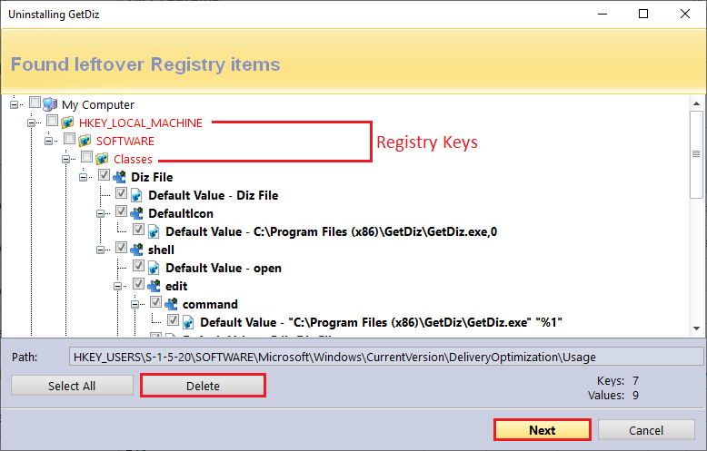
Task: Maximize the Uninstalling GetDiz window
Action: (x=643, y=14)
